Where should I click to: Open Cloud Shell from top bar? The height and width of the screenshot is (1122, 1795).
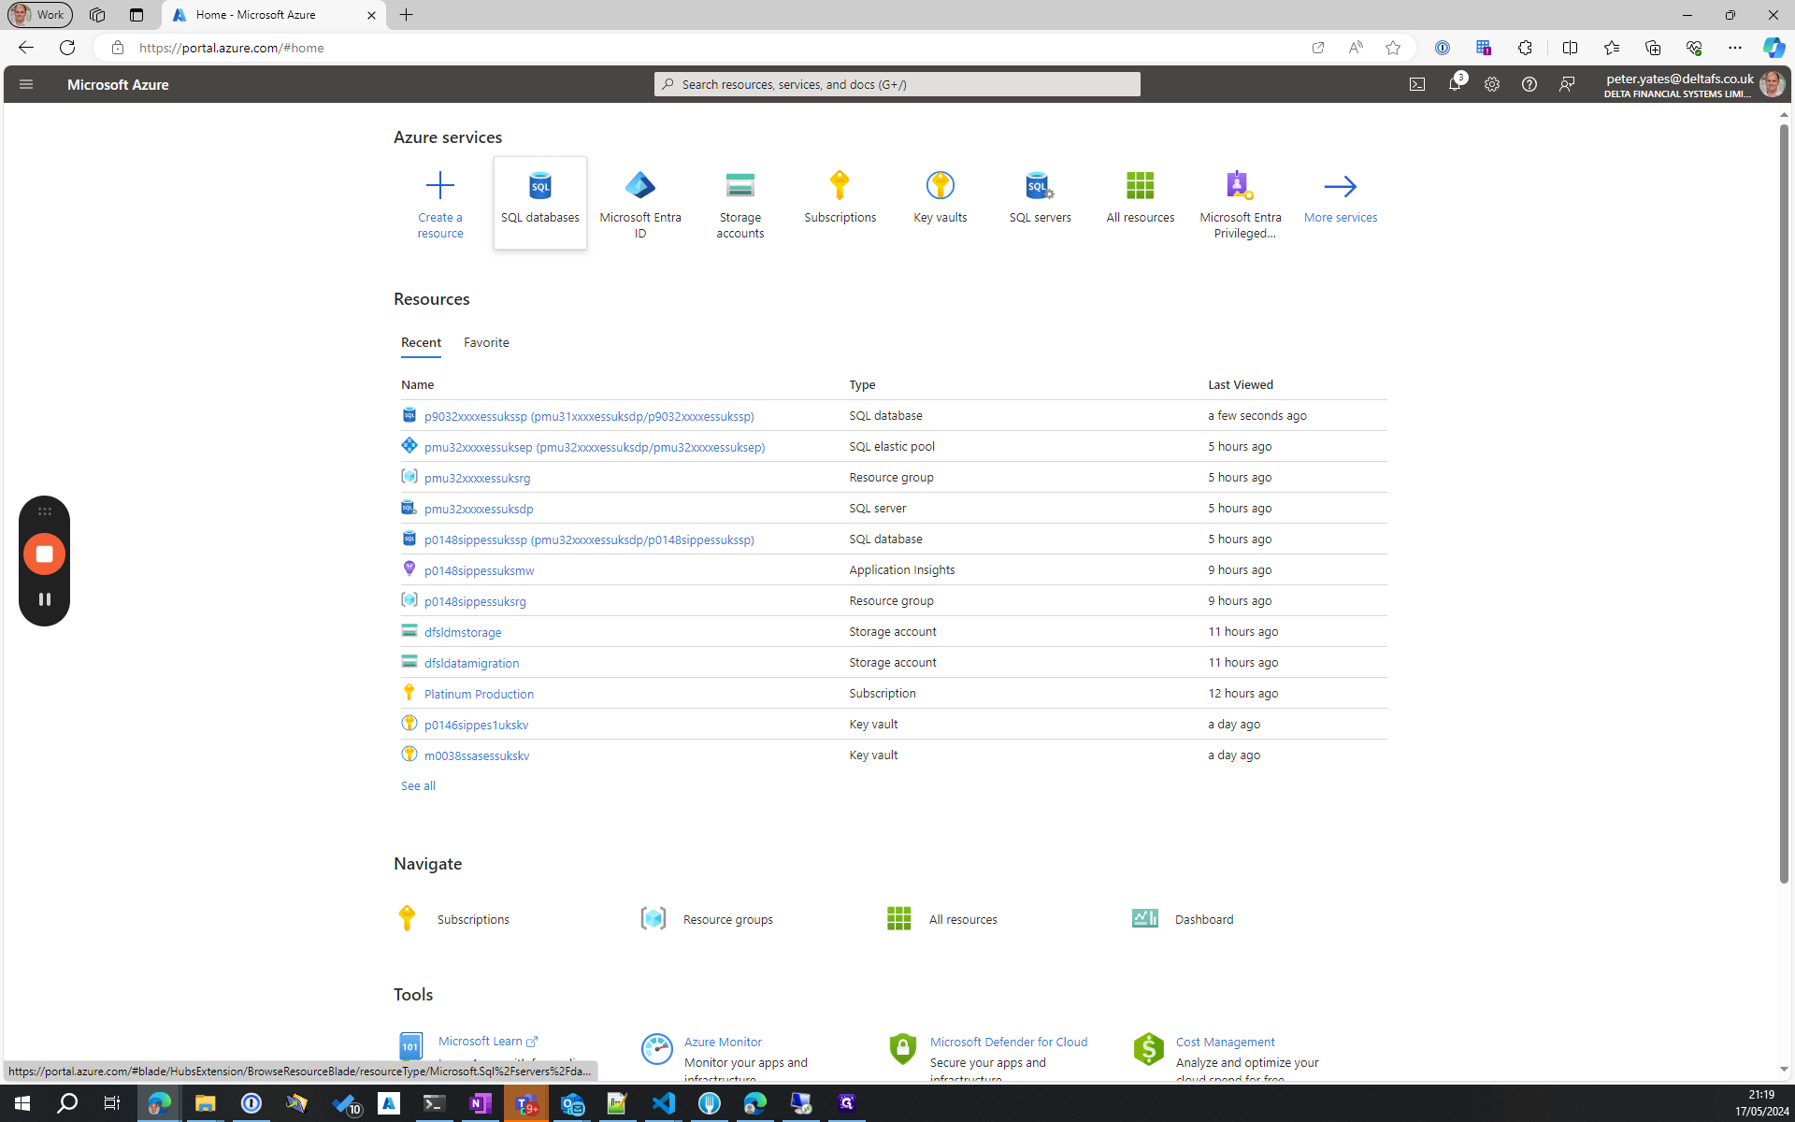coord(1417,84)
